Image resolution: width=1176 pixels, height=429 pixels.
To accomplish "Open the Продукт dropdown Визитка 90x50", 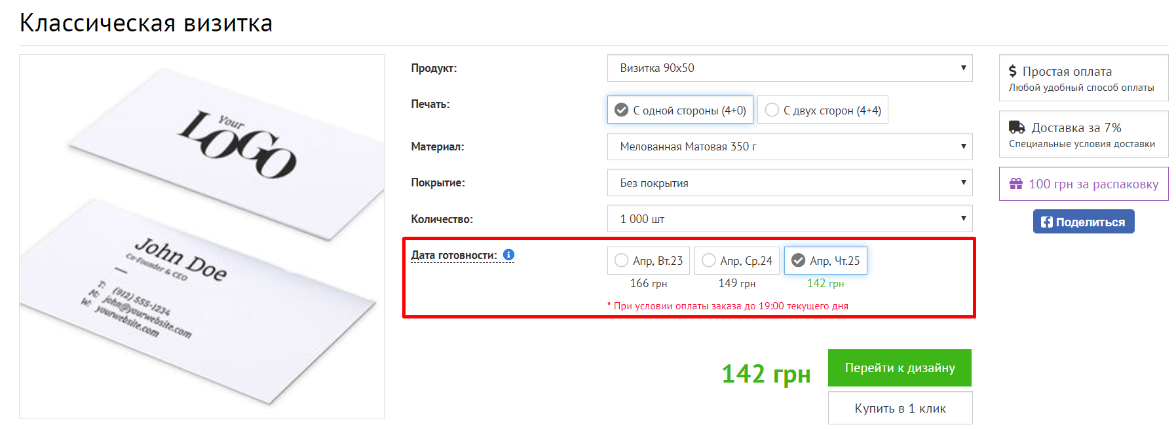I will (789, 68).
